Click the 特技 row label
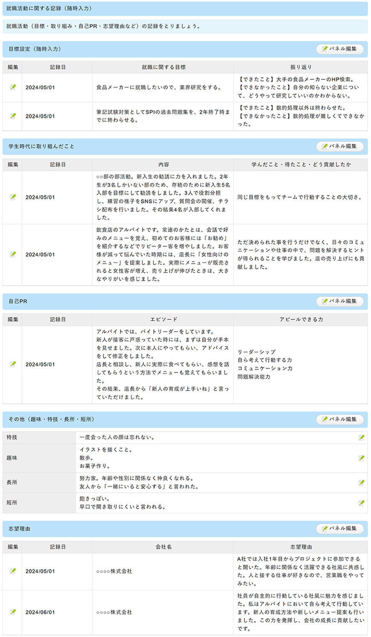371x637 pixels. pyautogui.click(x=12, y=438)
